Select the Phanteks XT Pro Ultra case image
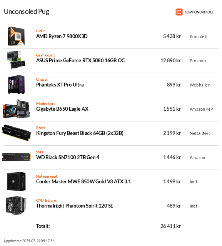The width and height of the screenshot is (222, 246). (x=16, y=85)
